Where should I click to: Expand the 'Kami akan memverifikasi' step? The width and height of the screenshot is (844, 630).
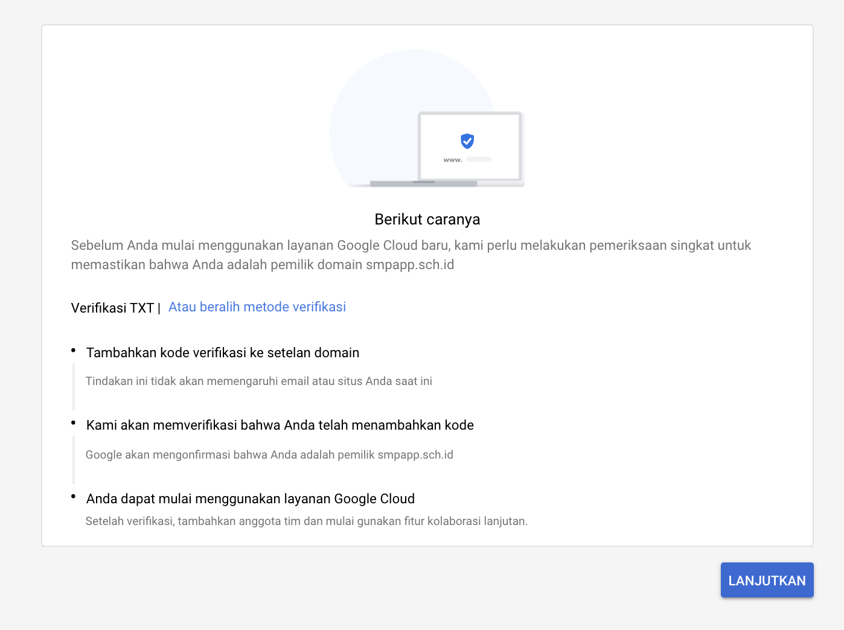(x=280, y=425)
